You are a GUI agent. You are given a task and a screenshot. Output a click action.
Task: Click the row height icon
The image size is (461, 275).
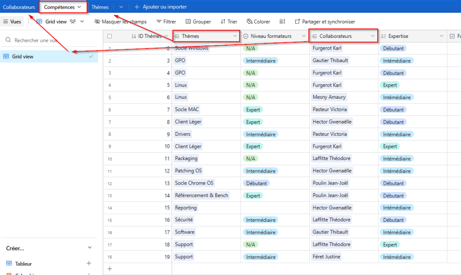pyautogui.click(x=282, y=22)
